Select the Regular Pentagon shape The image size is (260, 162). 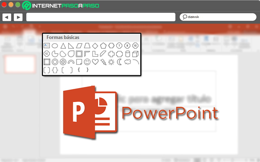point(103,46)
